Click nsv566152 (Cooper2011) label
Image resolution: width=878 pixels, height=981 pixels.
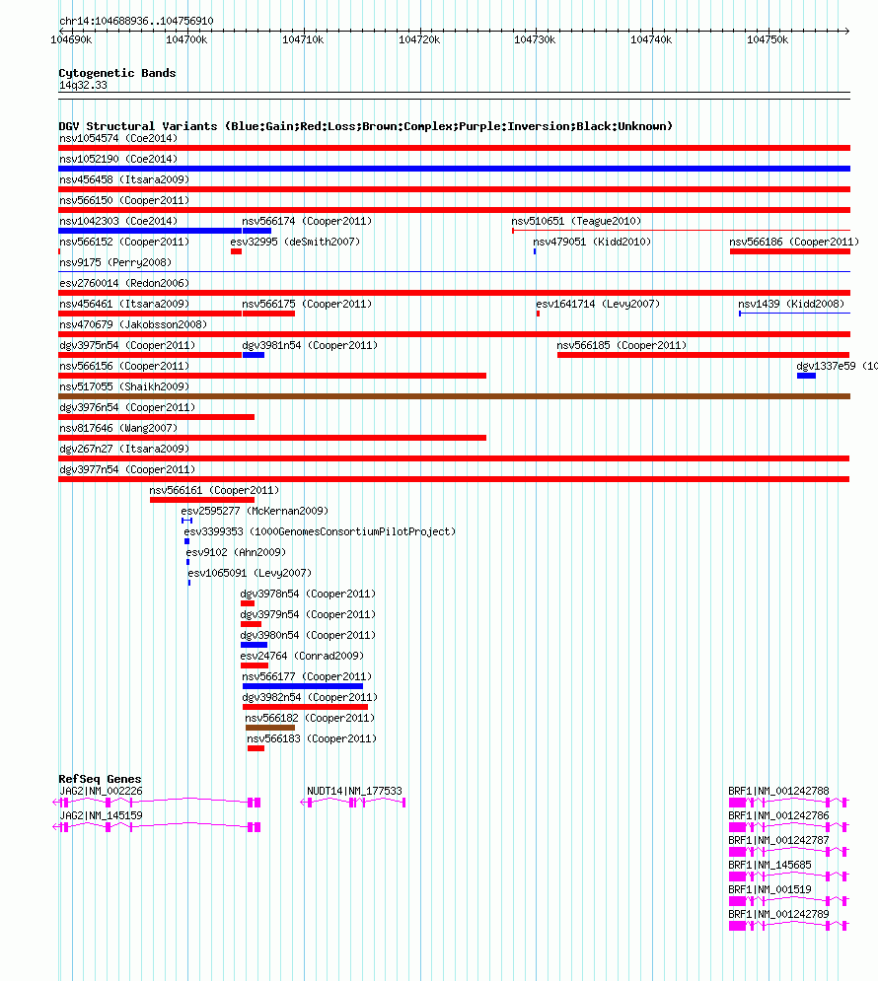tap(124, 242)
